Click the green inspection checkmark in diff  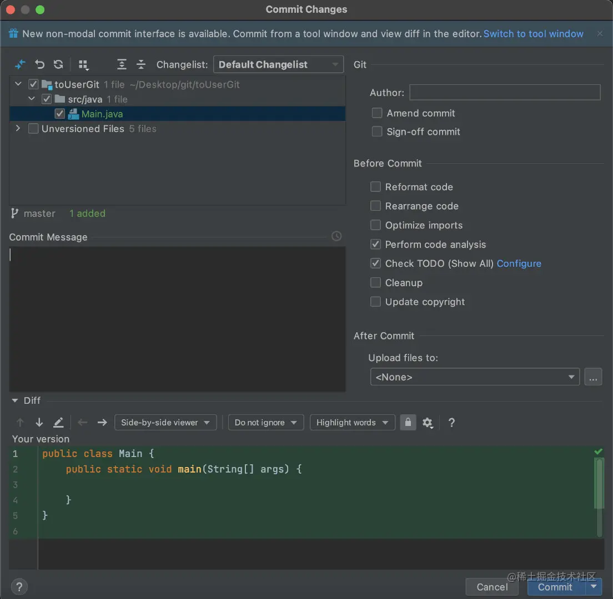point(598,452)
